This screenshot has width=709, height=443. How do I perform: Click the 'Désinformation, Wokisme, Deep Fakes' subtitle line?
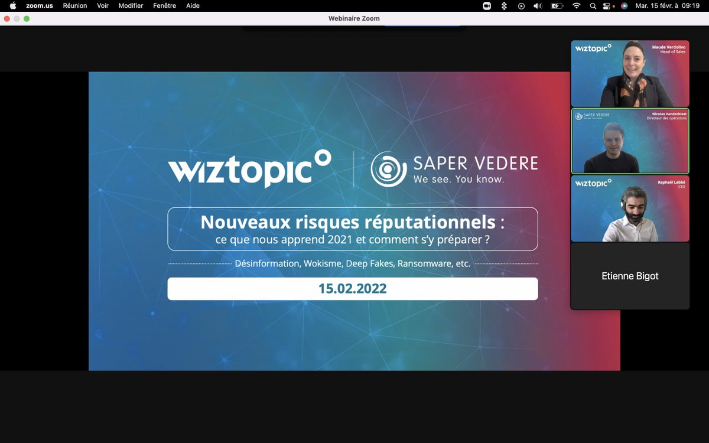click(353, 263)
